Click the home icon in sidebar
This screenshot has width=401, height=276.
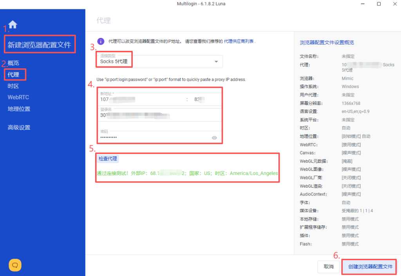[13, 25]
